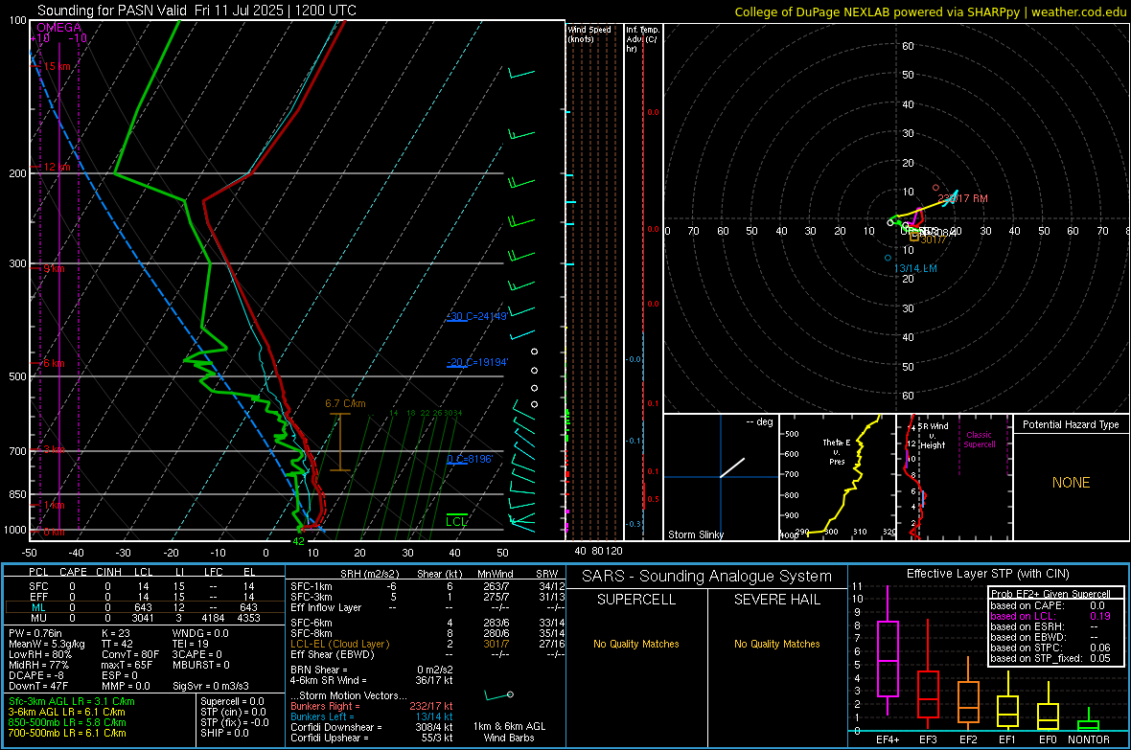
Task: Click the '0 C=8196'' freezing level label
Action: pos(470,459)
